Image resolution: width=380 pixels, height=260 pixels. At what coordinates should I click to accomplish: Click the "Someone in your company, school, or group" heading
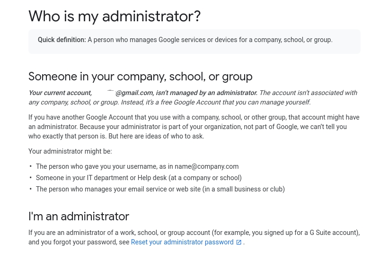tap(141, 77)
